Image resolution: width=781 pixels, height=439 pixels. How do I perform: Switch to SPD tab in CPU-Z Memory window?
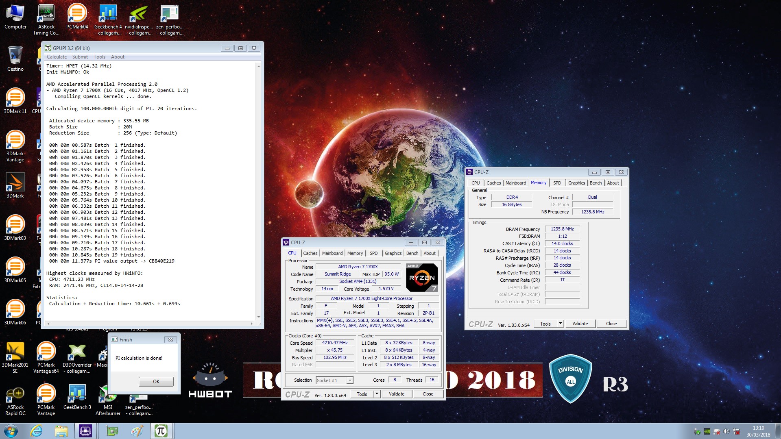(557, 183)
